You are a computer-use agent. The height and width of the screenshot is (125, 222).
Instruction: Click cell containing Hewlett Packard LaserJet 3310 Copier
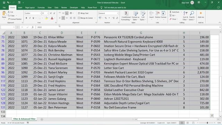coord(141,73)
